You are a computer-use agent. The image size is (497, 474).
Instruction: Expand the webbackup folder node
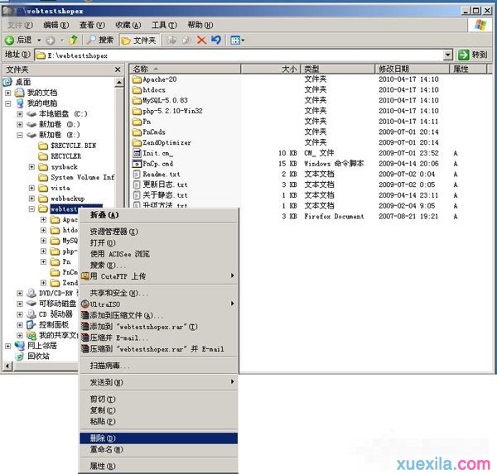pyautogui.click(x=31, y=199)
